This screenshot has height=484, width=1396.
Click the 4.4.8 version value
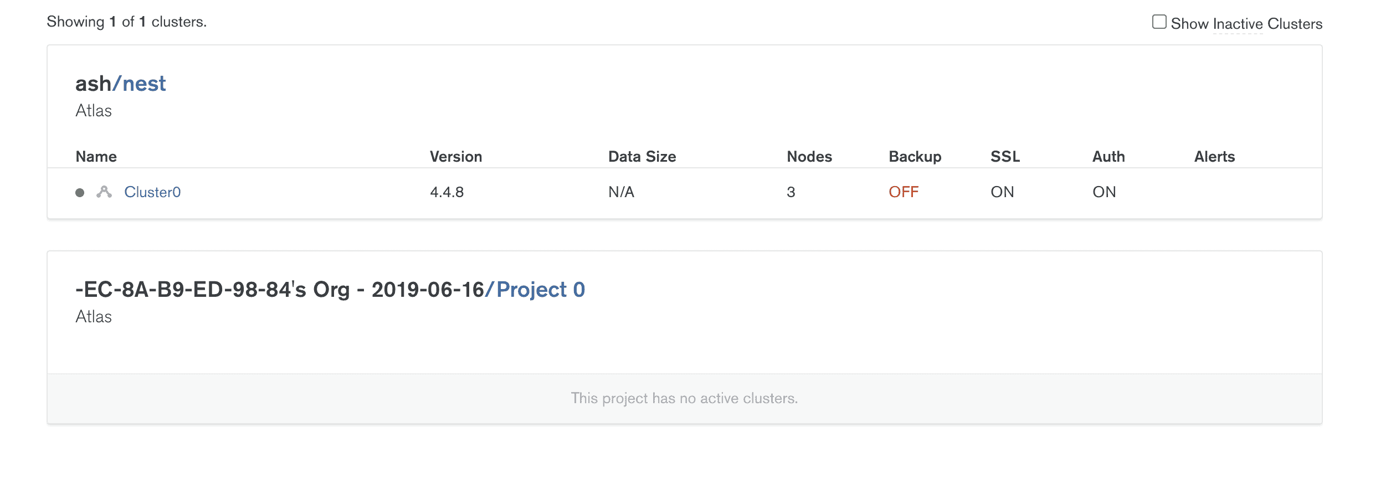click(x=447, y=192)
